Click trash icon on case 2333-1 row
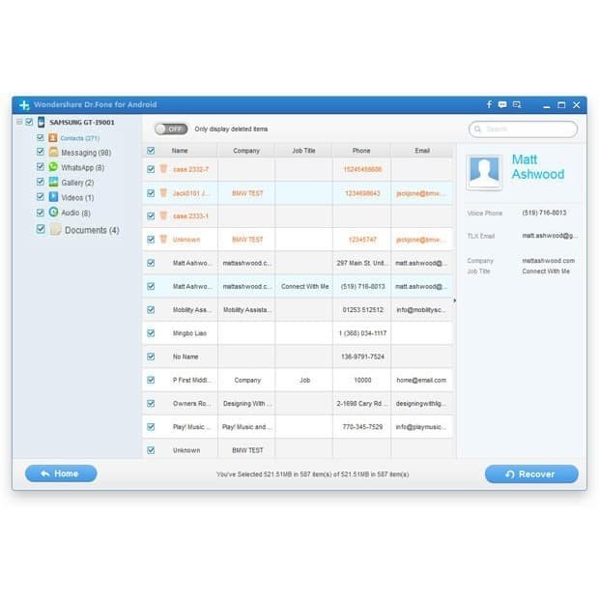The width and height of the screenshot is (599, 599). click(x=163, y=215)
